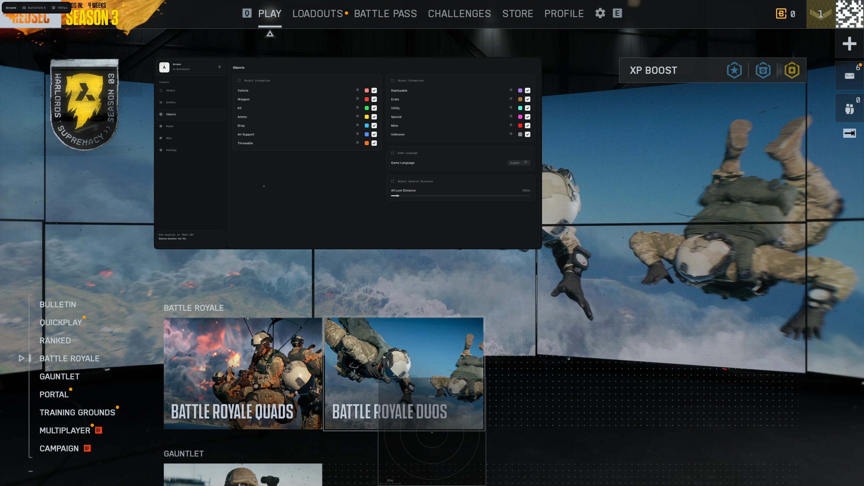The image size is (864, 486).
Task: Collapse the Game Language section
Action: (x=393, y=153)
